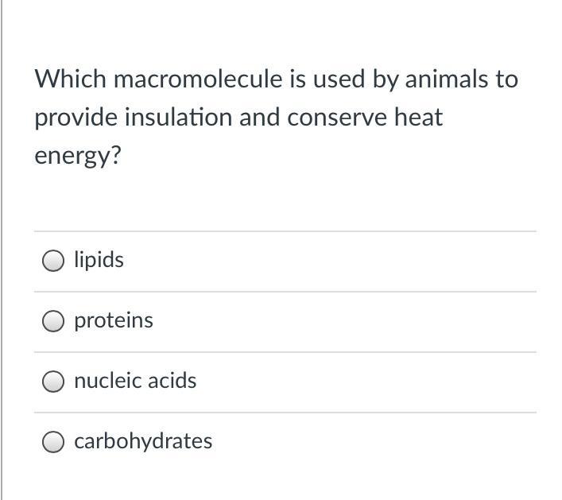Select the lipids radio button
Viewport: 562px width, 500px height.
pyautogui.click(x=53, y=261)
